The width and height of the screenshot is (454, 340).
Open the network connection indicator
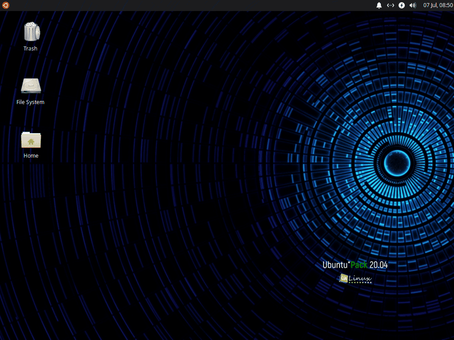[x=390, y=5]
